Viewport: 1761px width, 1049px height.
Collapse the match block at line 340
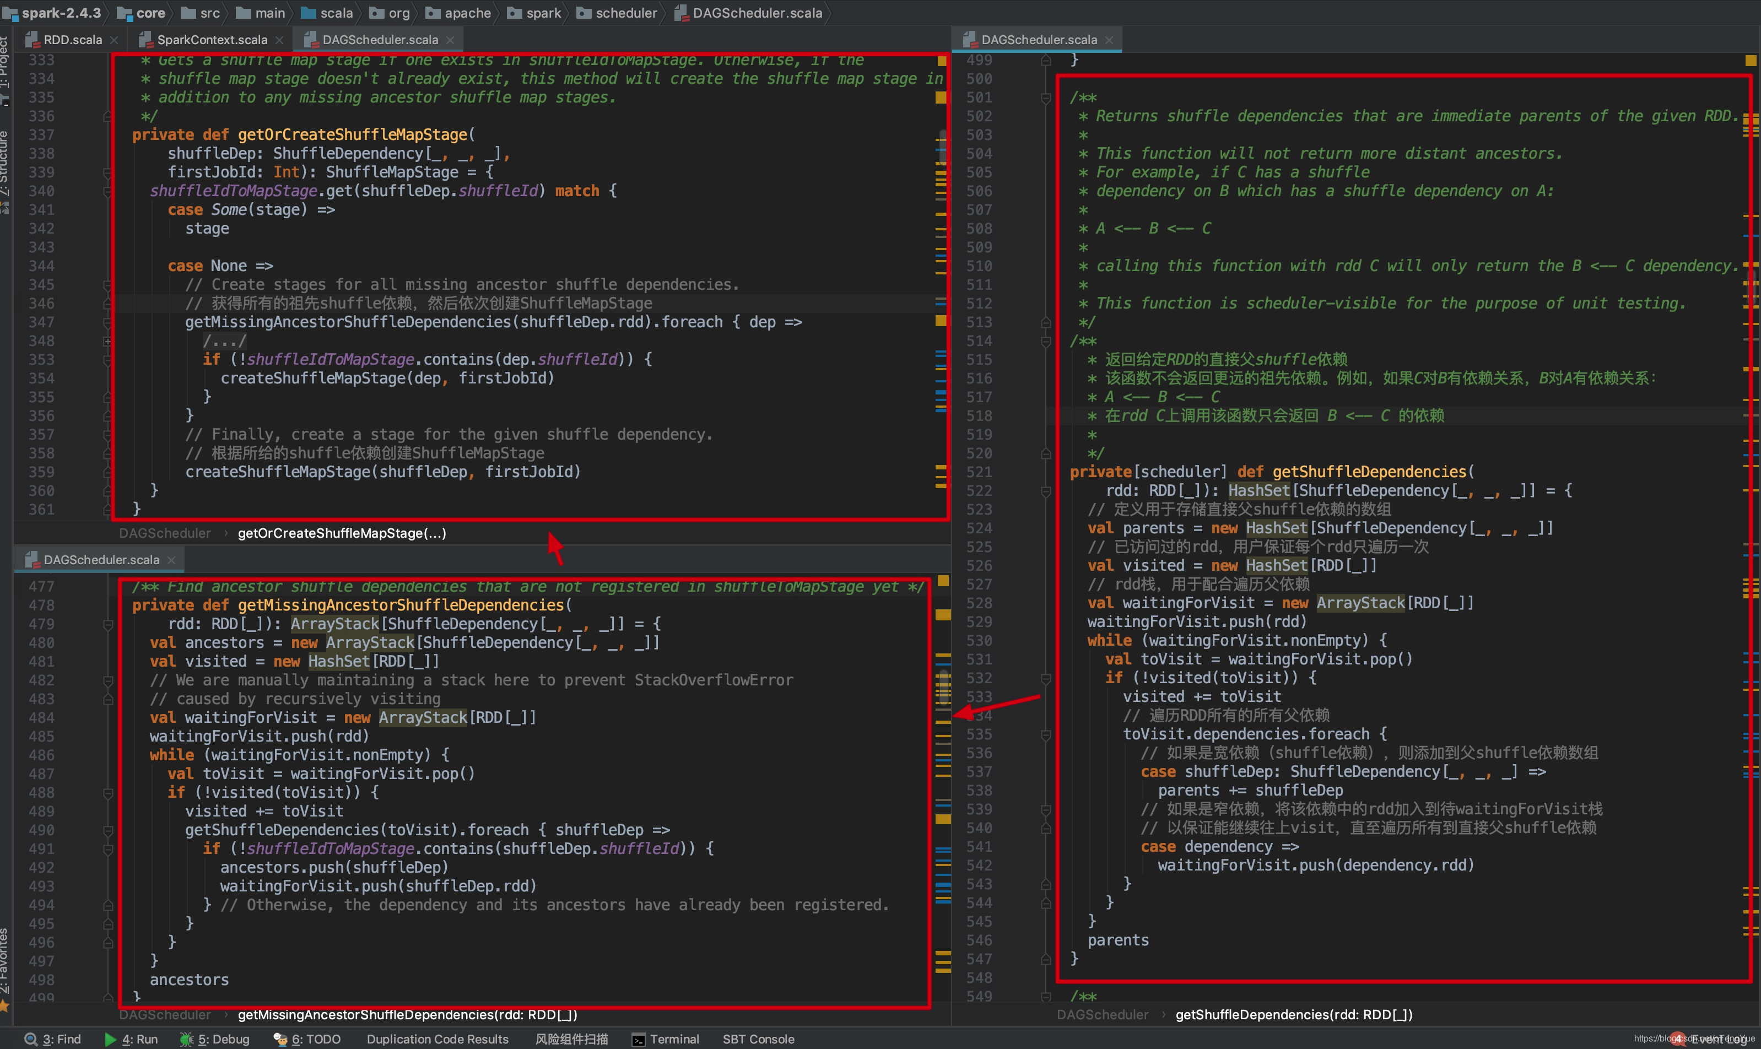click(107, 192)
